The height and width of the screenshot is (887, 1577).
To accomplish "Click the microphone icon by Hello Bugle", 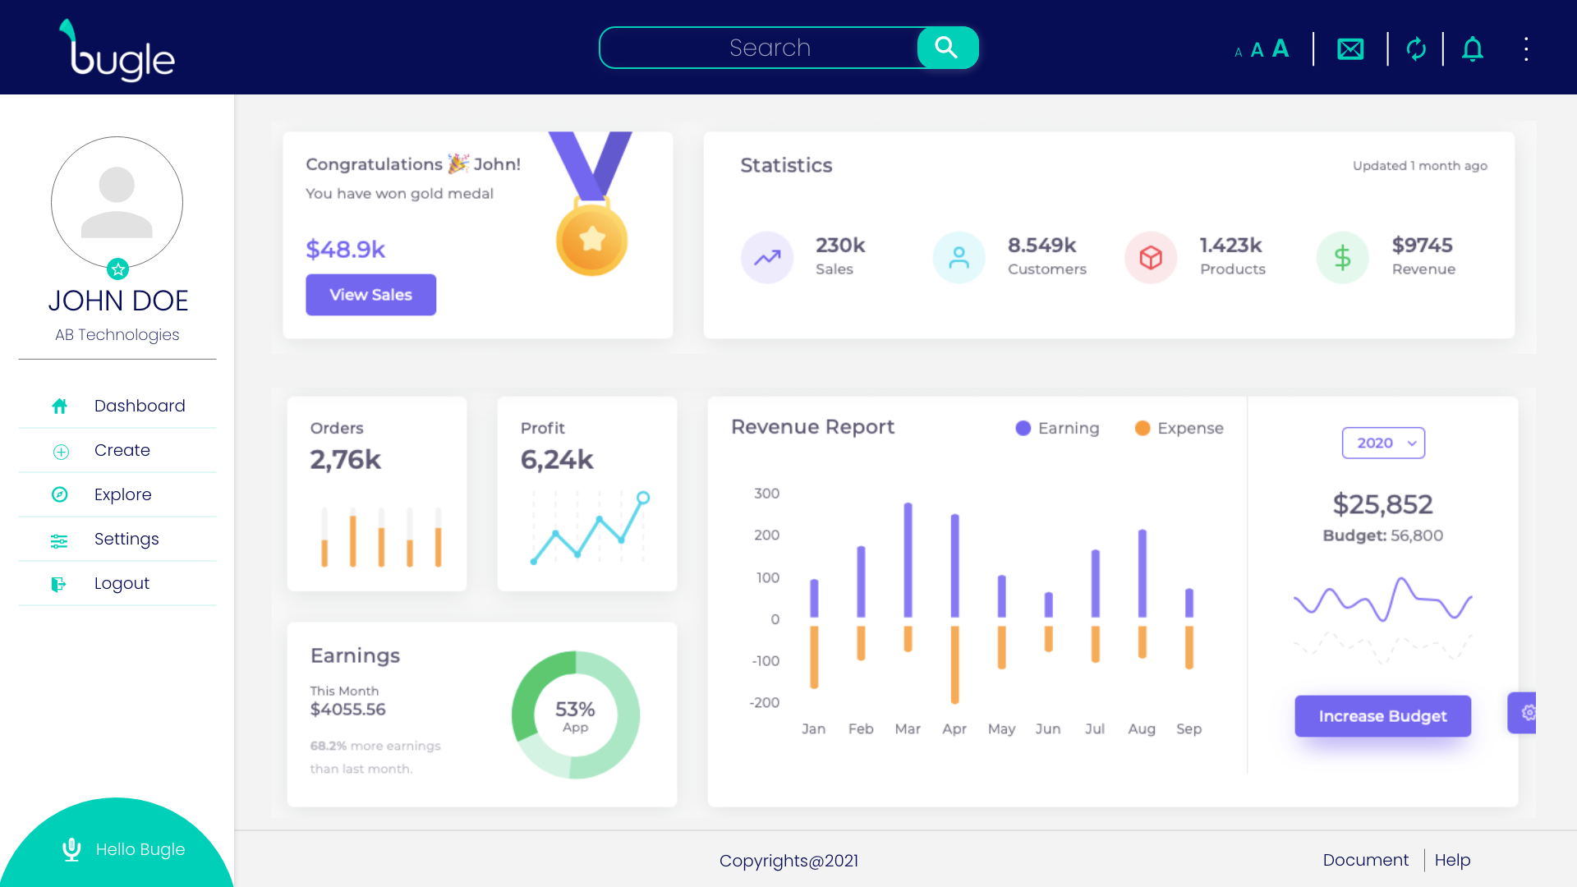I will (71, 849).
